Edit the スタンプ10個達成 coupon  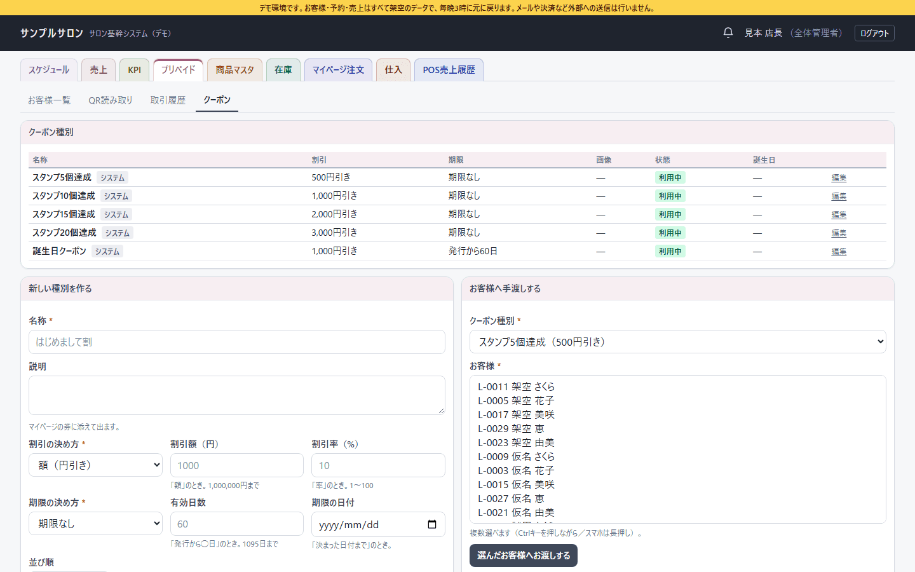[x=839, y=196]
